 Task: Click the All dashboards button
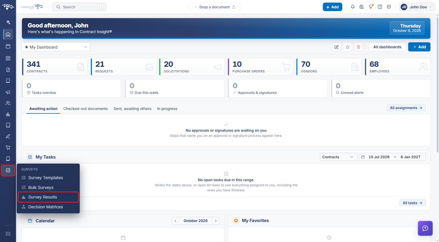click(x=387, y=47)
